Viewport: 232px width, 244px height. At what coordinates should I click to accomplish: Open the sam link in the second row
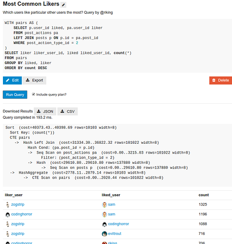[x=112, y=214]
